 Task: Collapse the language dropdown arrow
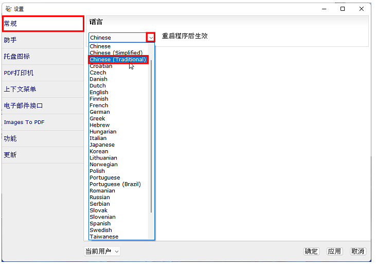tap(151, 38)
